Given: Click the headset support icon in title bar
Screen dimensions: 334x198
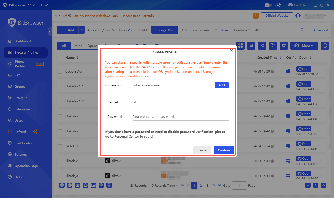Looking at the screenshot, I should [278, 5].
